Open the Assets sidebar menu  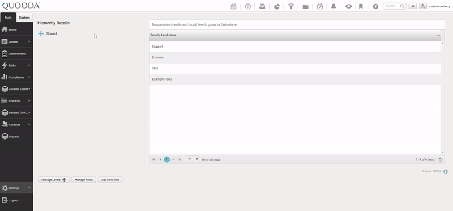pyautogui.click(x=16, y=41)
